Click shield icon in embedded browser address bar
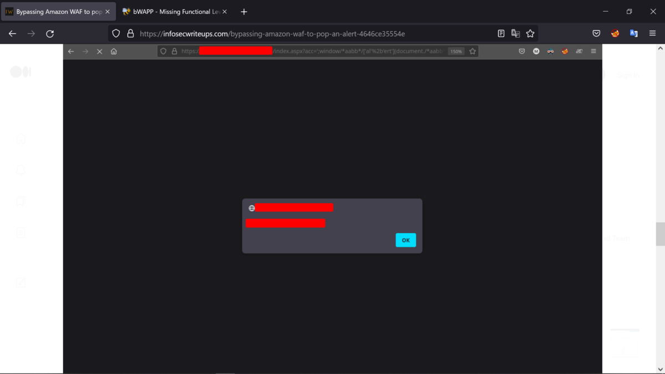 163,52
